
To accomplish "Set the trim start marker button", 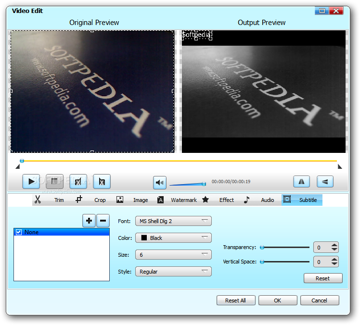I will 78,181.
